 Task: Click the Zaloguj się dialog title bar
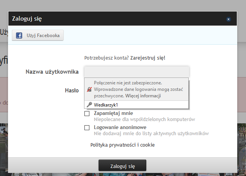tap(115, 18)
